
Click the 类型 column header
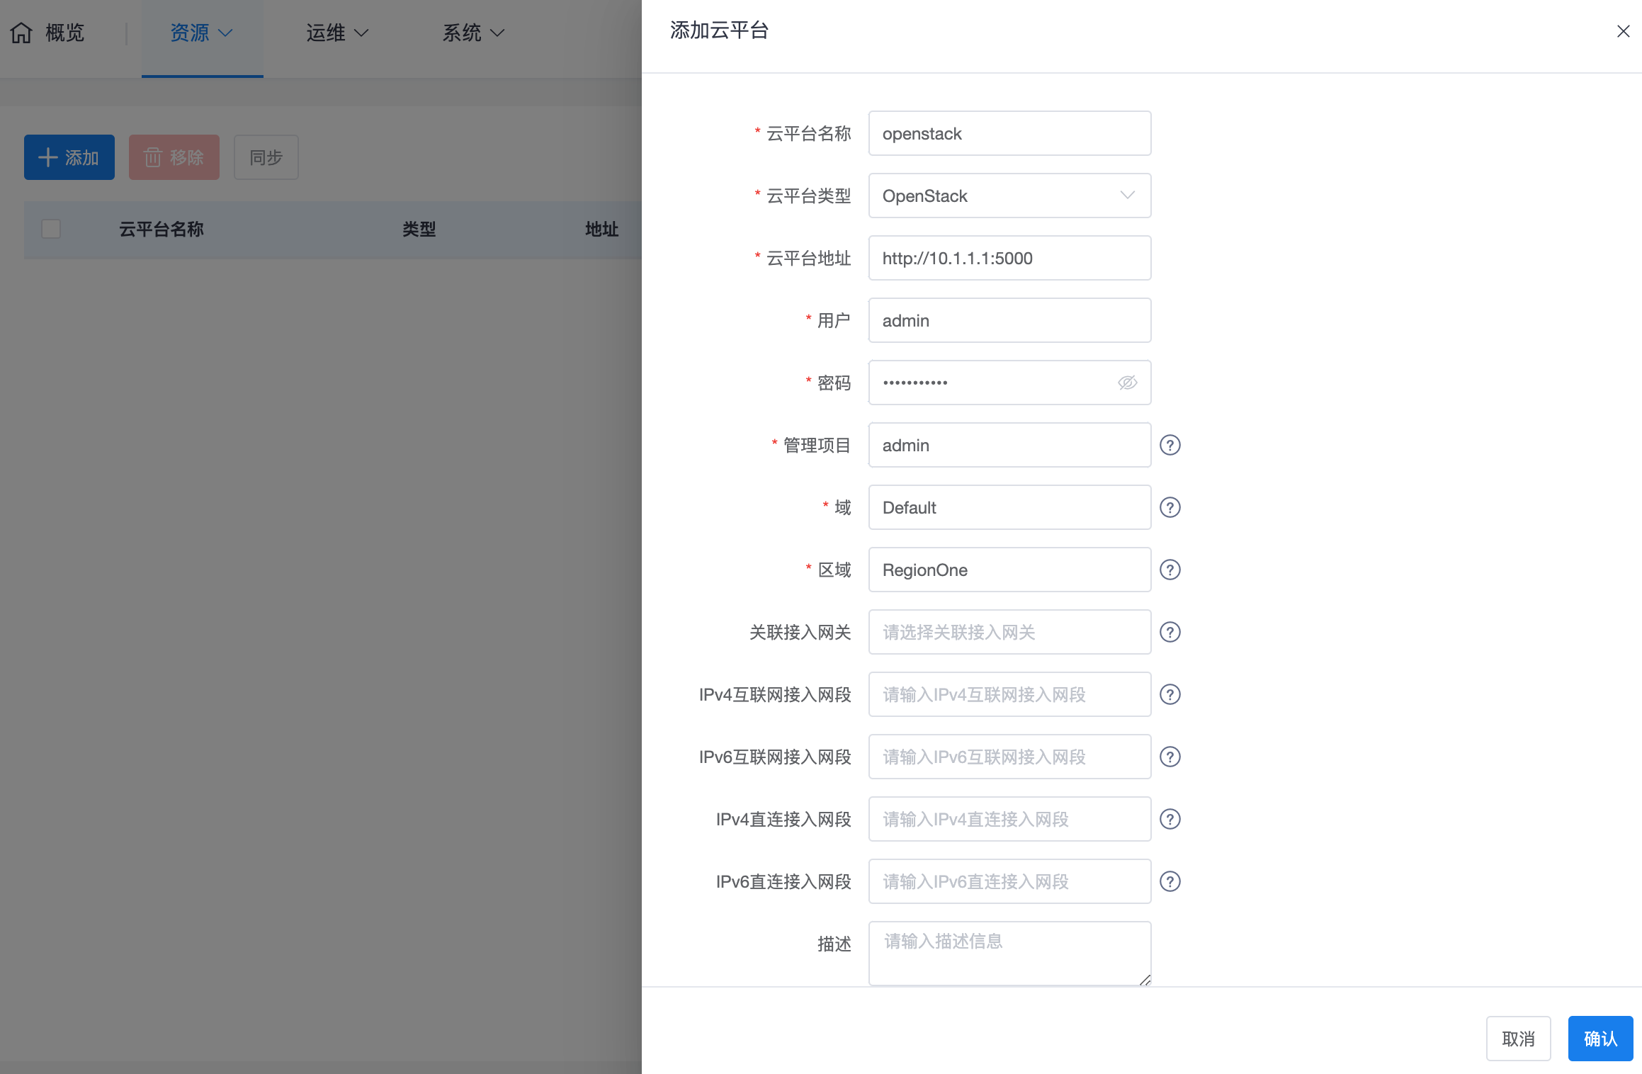pos(419,229)
